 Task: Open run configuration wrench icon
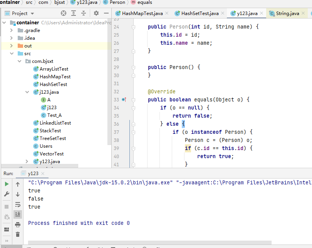[7, 194]
